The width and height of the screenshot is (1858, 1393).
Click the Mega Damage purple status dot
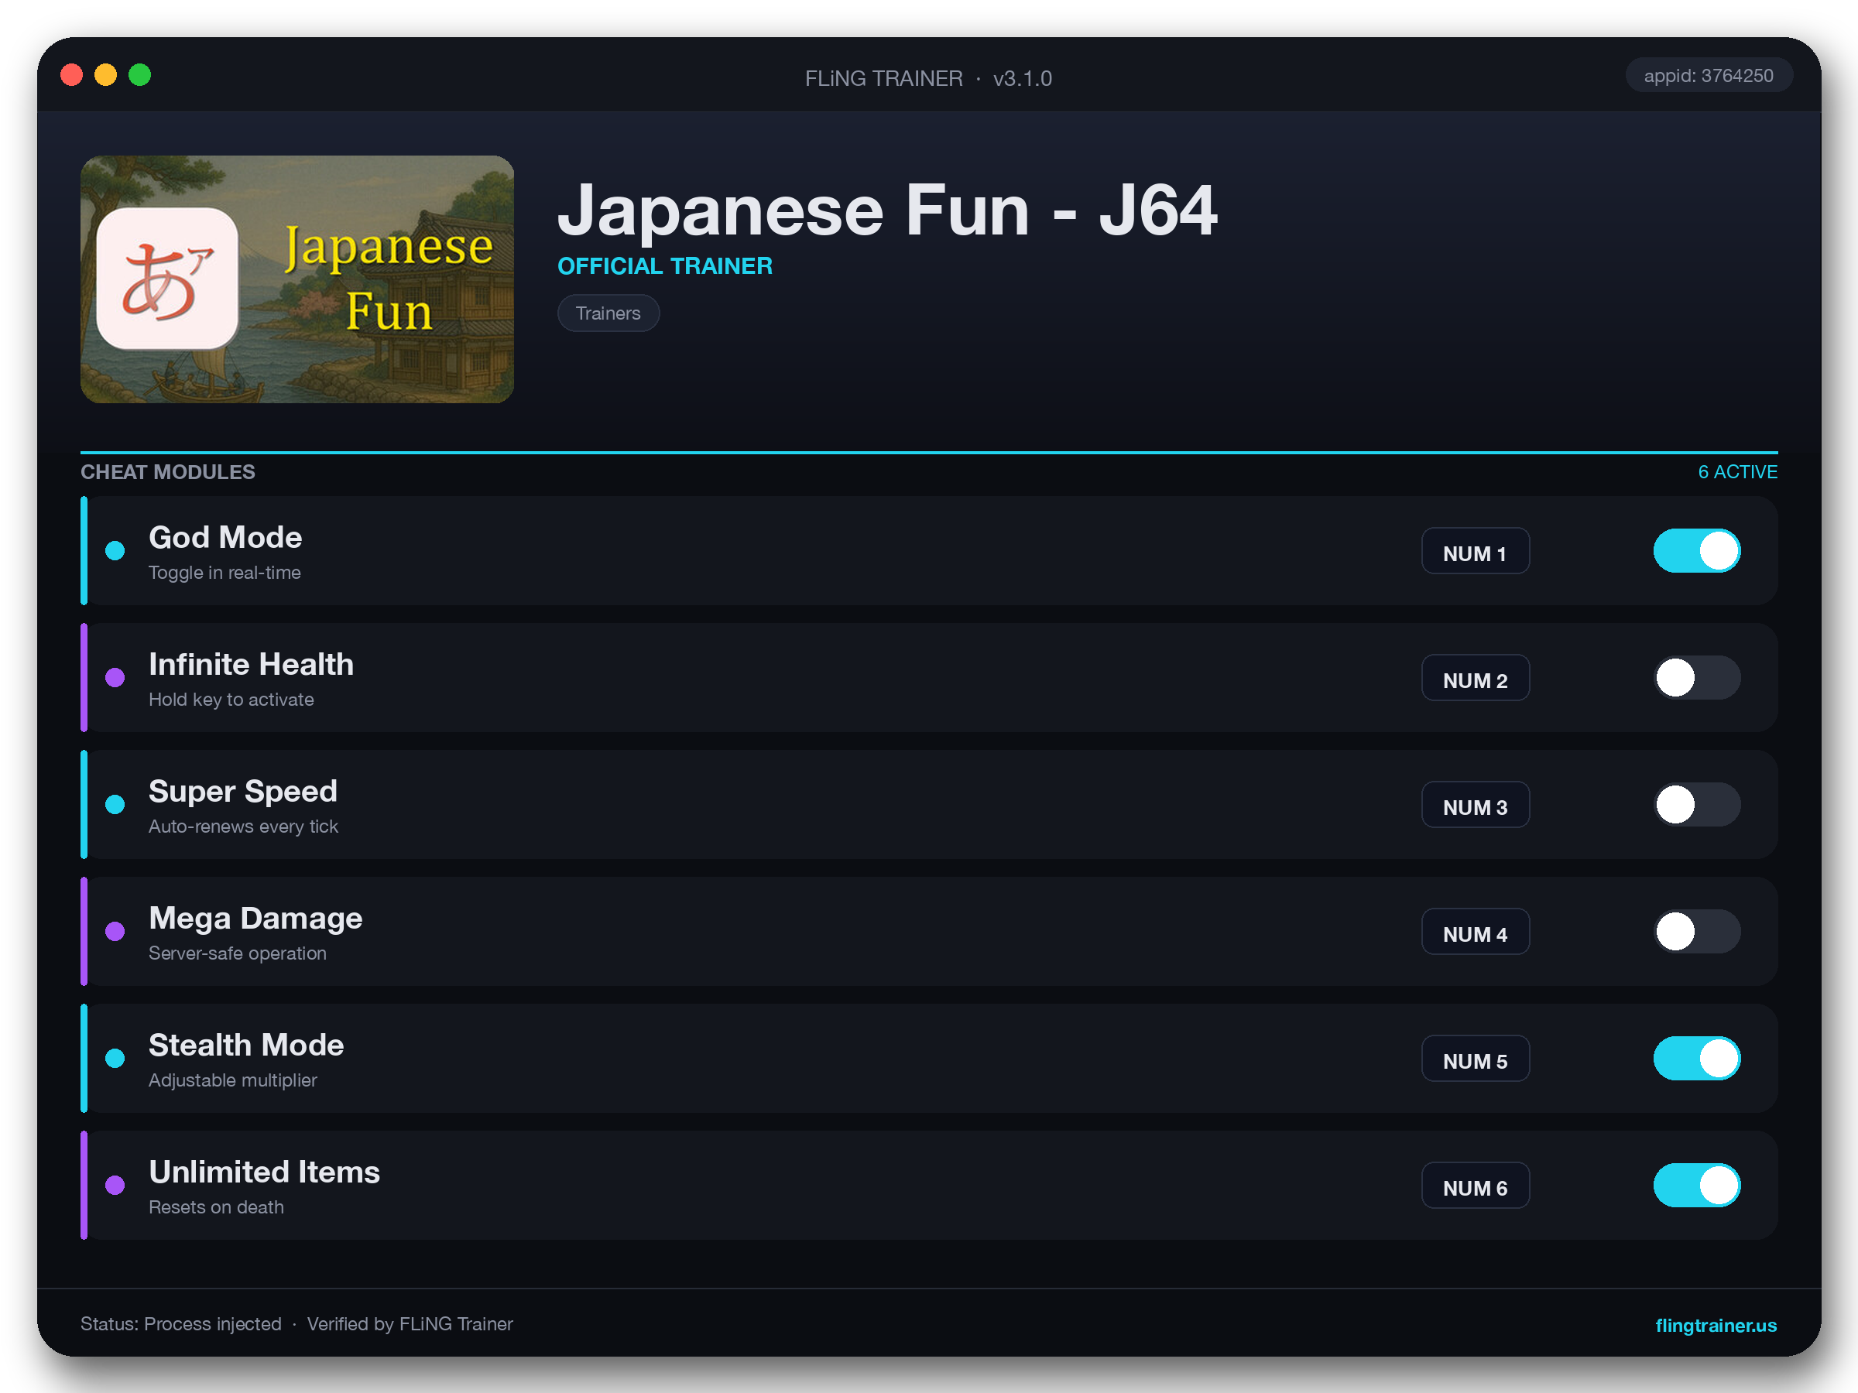115,931
